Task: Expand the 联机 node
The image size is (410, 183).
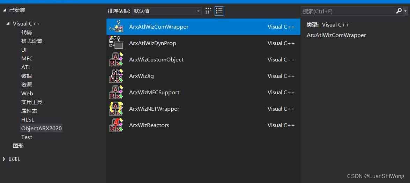Action: (4, 159)
